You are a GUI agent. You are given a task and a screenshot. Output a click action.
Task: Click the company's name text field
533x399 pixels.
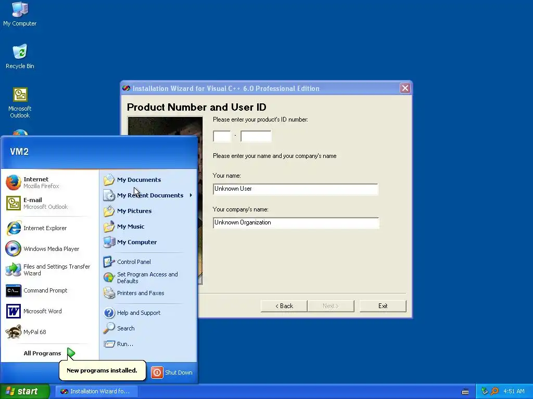click(296, 223)
